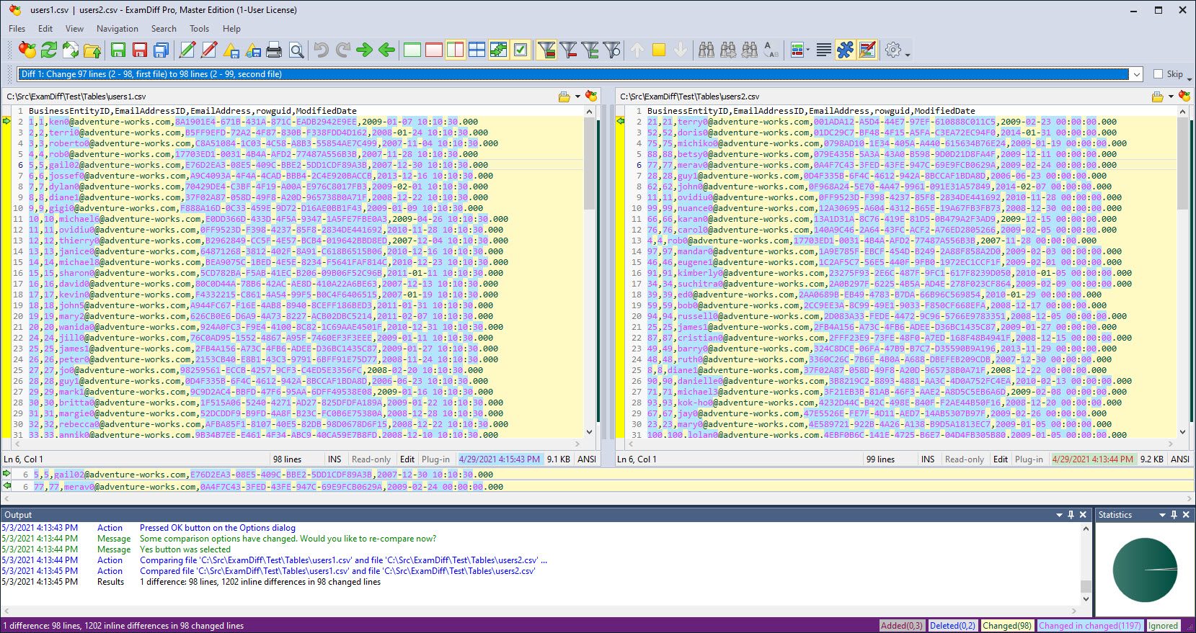Toggle the highlighted first funnel filter button
The image size is (1196, 633).
coord(546,50)
